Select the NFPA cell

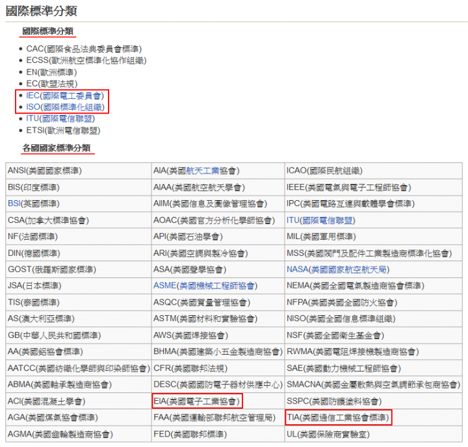[x=374, y=302]
